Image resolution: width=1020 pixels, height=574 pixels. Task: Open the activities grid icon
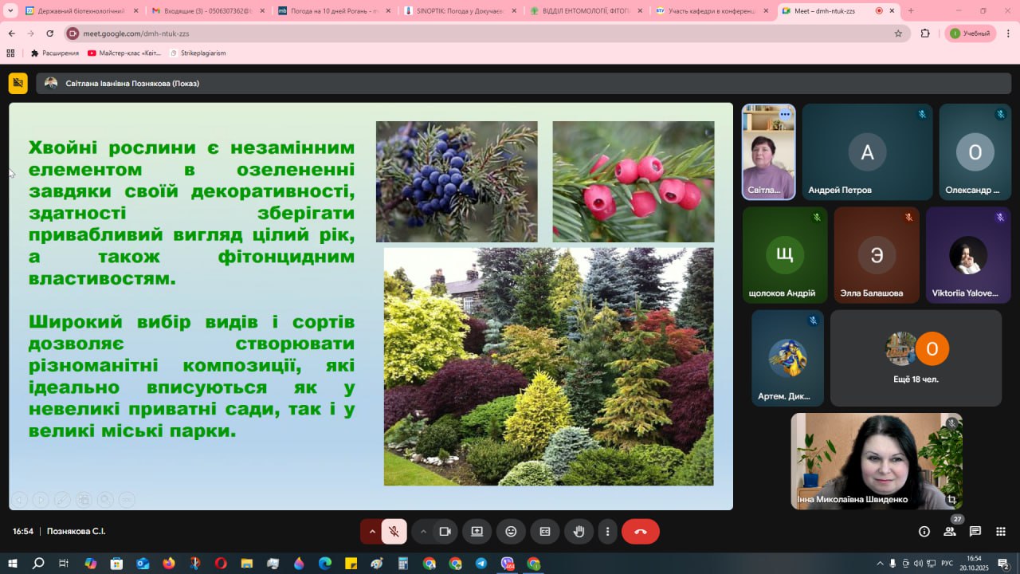tap(1001, 532)
